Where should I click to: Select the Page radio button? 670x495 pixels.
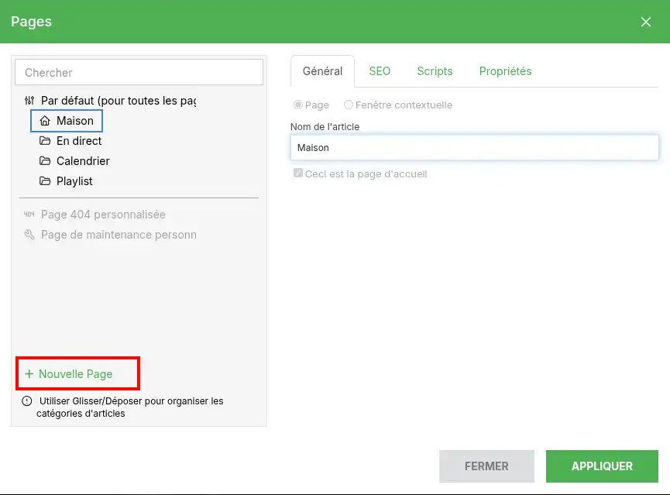pos(298,105)
